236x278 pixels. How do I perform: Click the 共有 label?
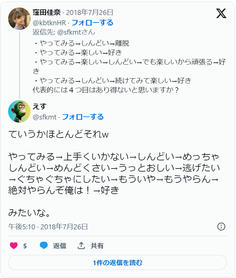97,246
